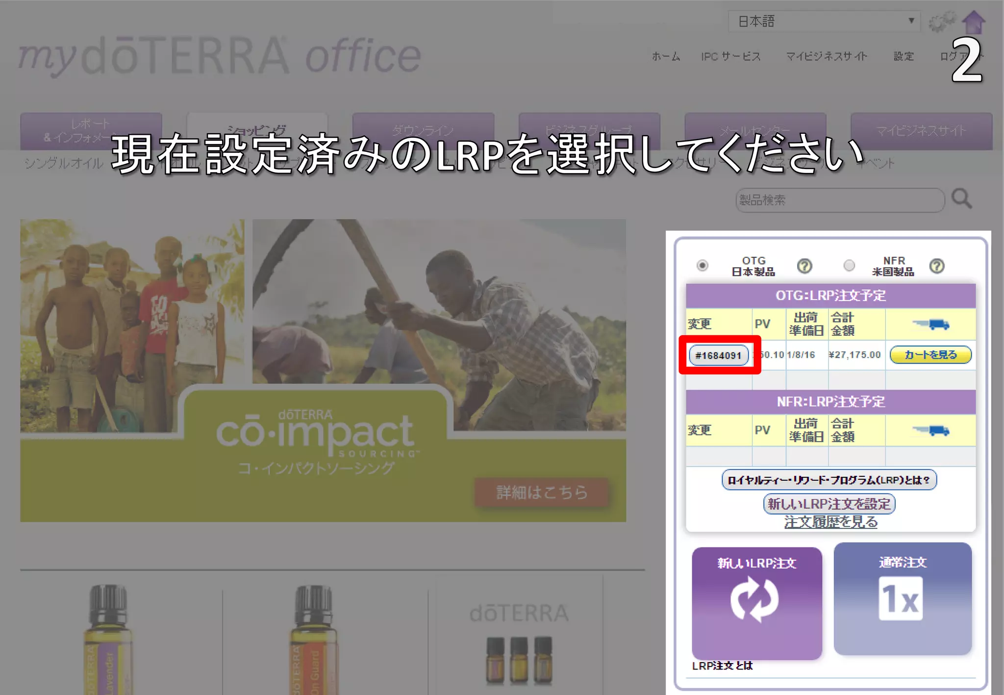Open the 日本語 language dropdown
Screen dimensions: 1004x695
pos(824,21)
